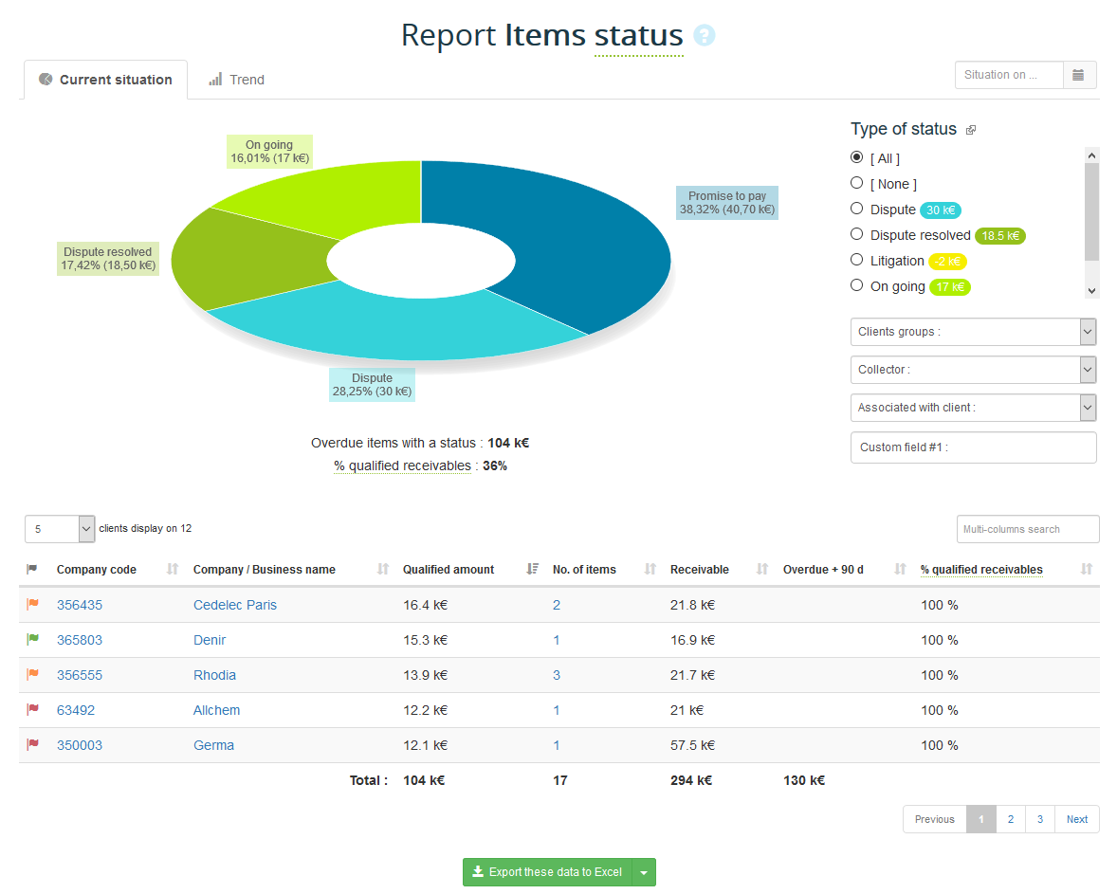The width and height of the screenshot is (1117, 894).
Task: Open the Rhodia company link
Action: point(214,675)
